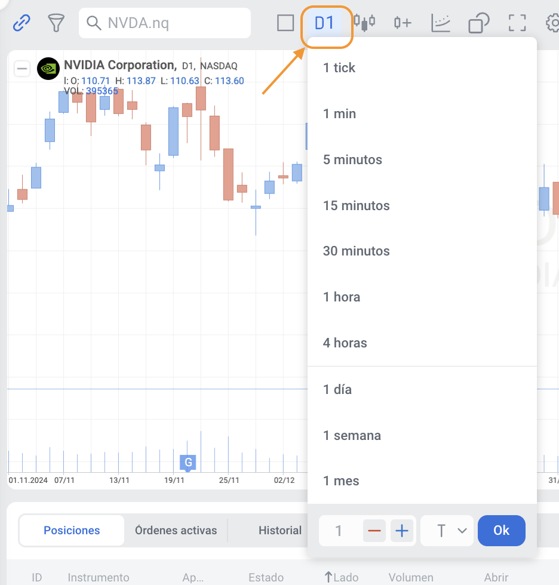
Task: Increase custom timeframe with plus button
Action: (x=402, y=531)
